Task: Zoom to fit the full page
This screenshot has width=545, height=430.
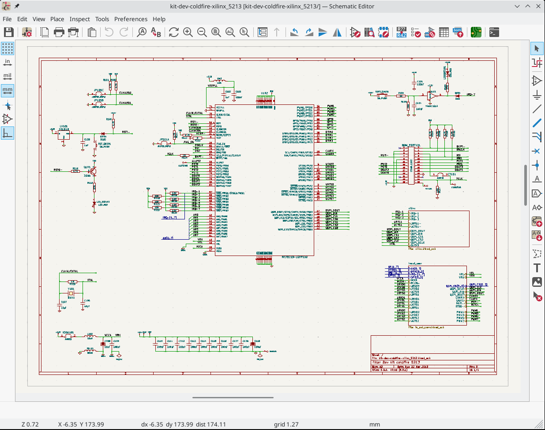Action: coord(216,32)
